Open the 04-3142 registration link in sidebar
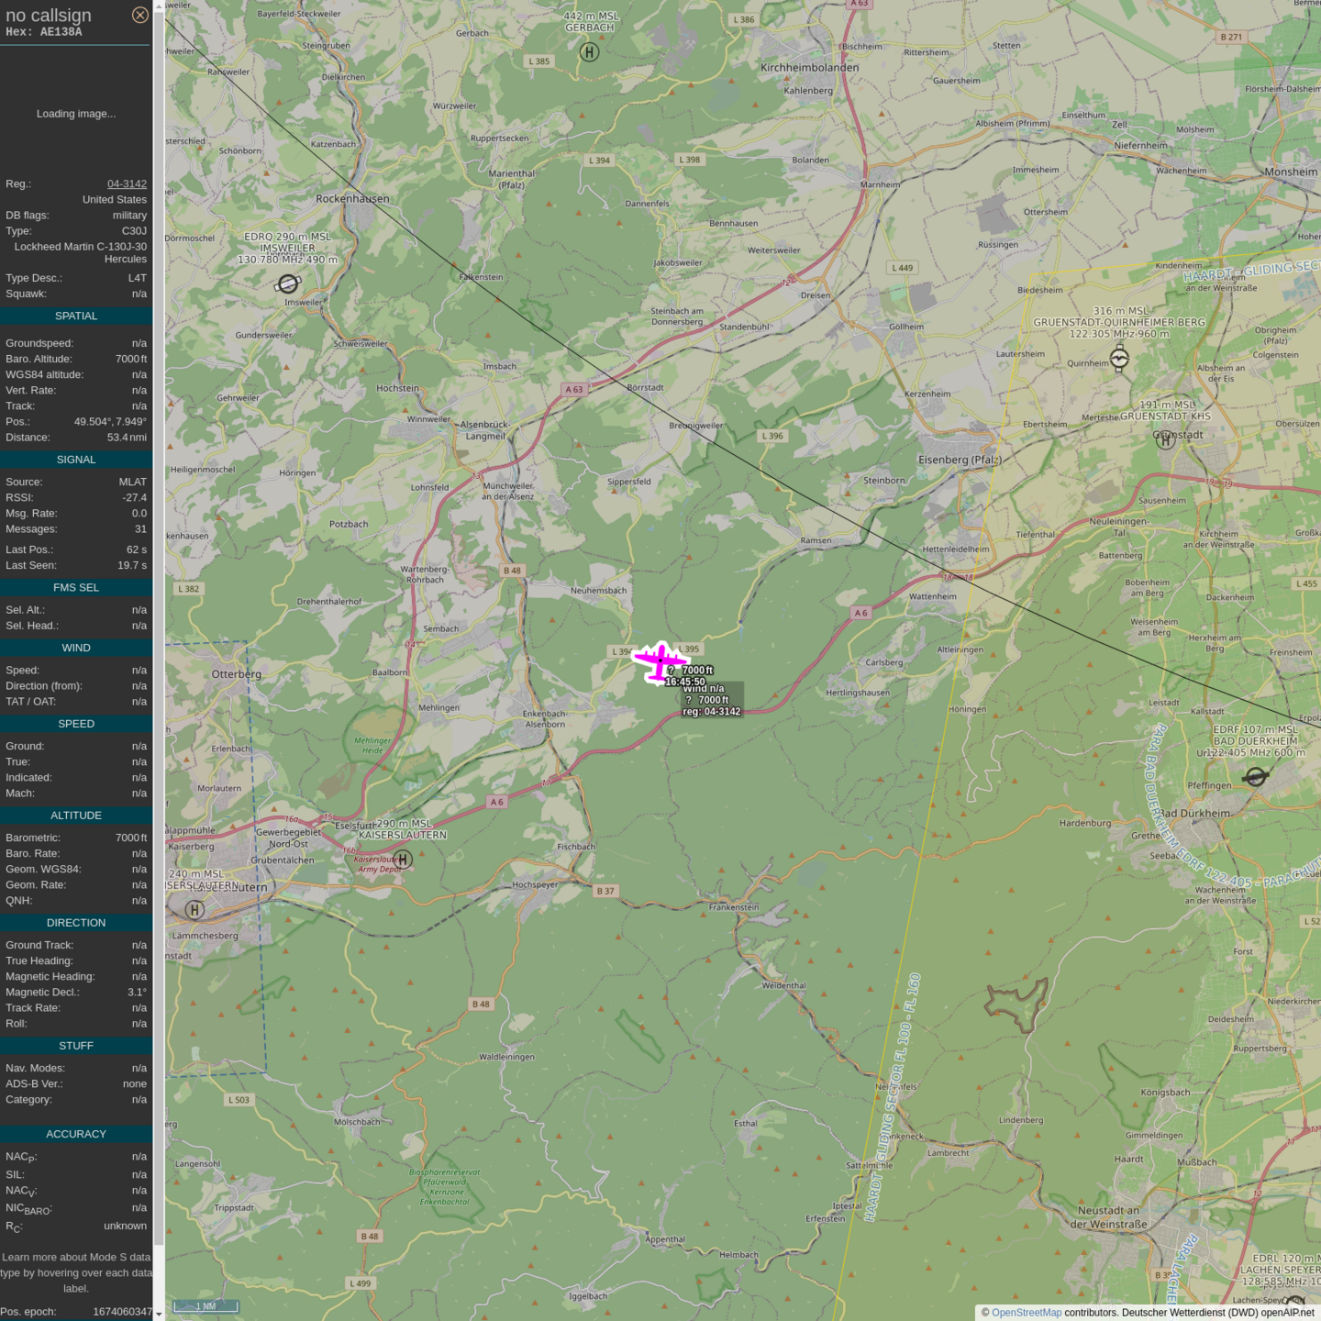Image resolution: width=1321 pixels, height=1321 pixels. coord(127,183)
